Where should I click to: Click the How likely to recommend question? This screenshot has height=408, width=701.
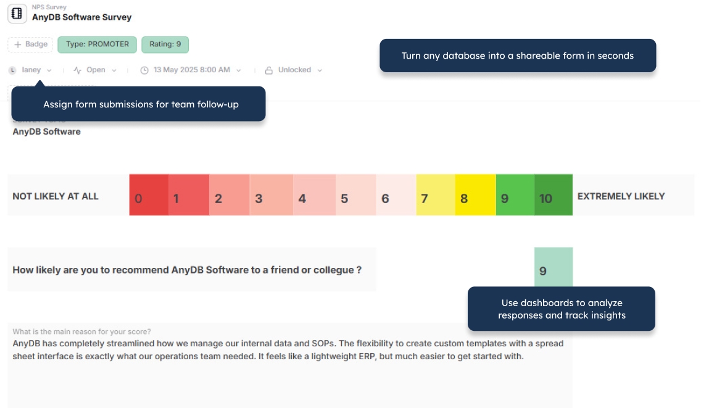[x=187, y=270]
